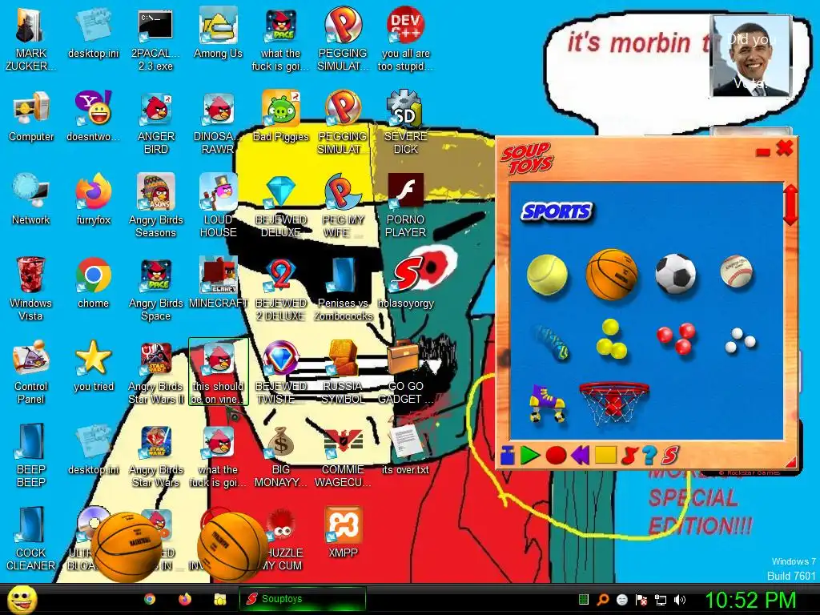This screenshot has height=615, width=820.
Task: Select the Bad Piggies desktop shortcut
Action: 281,116
